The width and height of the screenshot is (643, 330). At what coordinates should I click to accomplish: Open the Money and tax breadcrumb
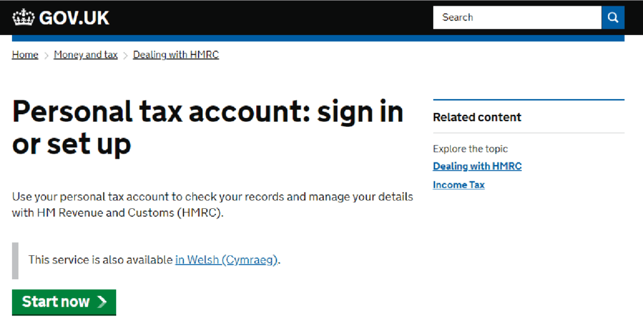85,55
